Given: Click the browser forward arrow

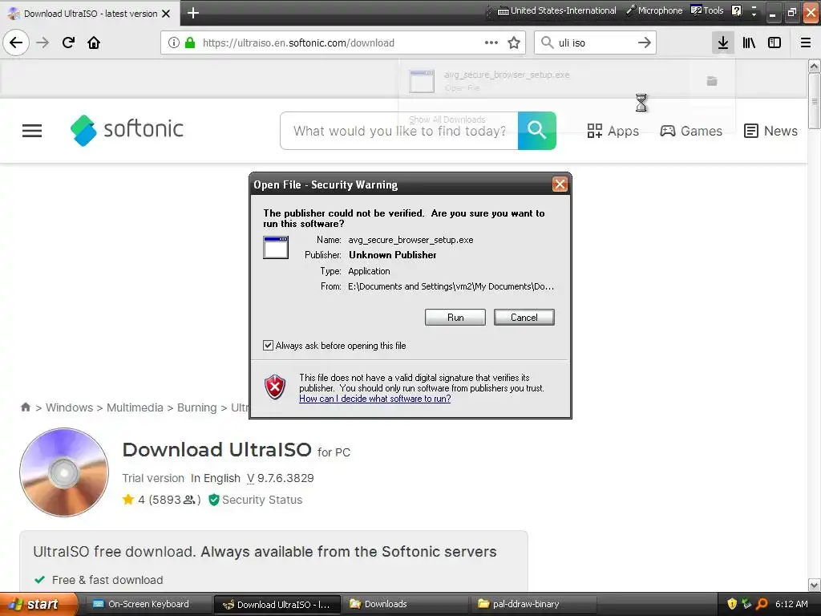Looking at the screenshot, I should (42, 43).
